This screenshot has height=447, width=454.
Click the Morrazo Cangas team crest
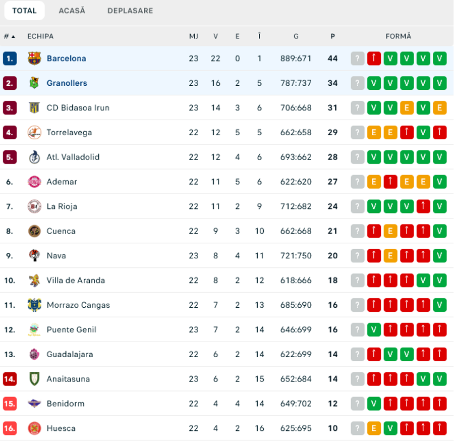34,305
